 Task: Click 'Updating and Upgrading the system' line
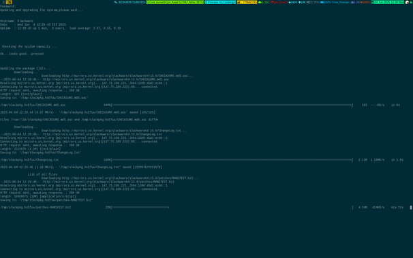[x=42, y=10]
